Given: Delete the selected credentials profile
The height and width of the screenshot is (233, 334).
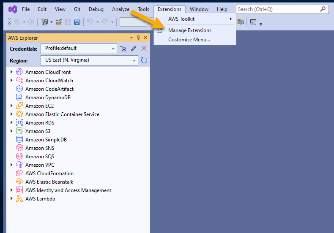Looking at the screenshot, I should coord(144,49).
